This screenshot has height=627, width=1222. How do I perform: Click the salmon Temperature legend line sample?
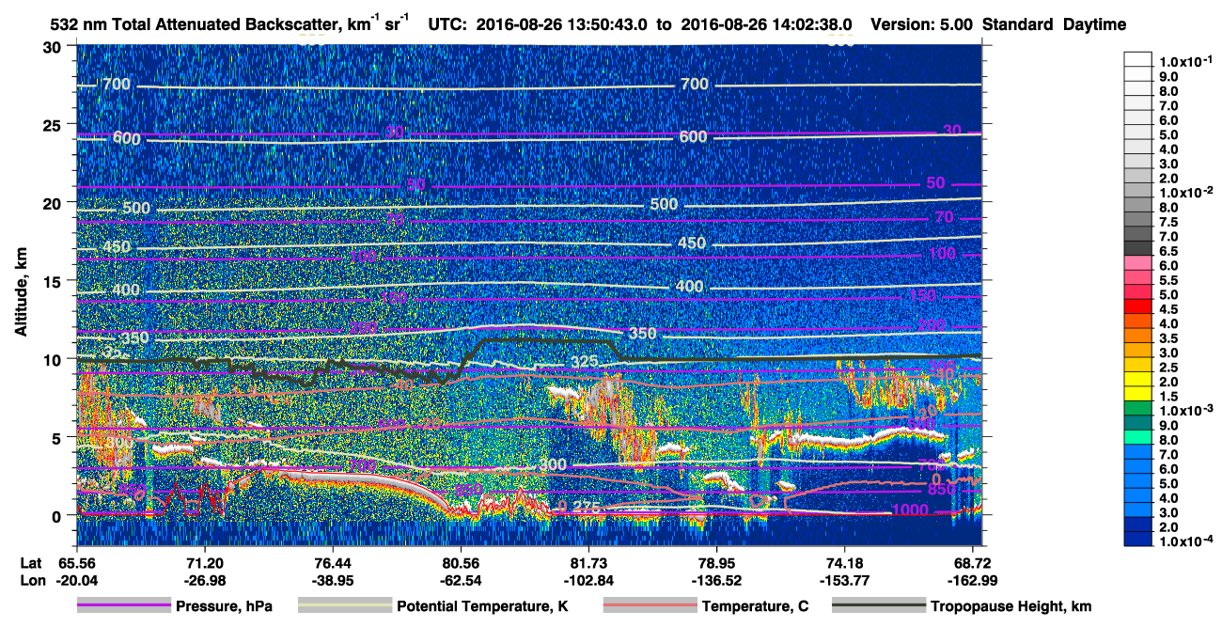[650, 606]
